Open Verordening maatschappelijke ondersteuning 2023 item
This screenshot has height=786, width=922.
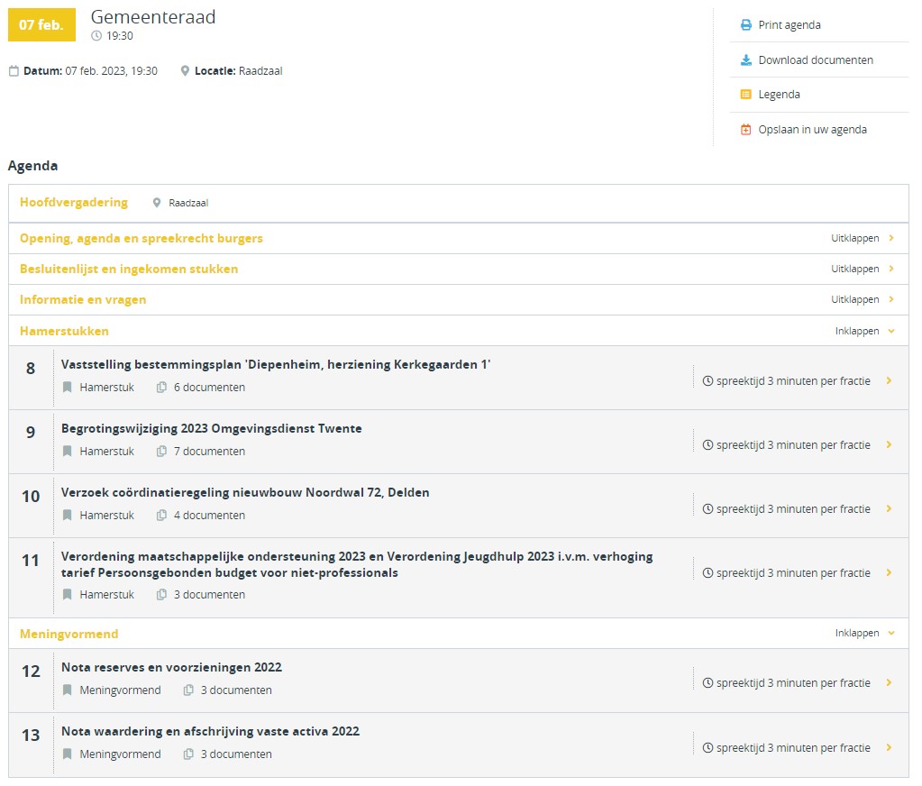[x=357, y=564]
